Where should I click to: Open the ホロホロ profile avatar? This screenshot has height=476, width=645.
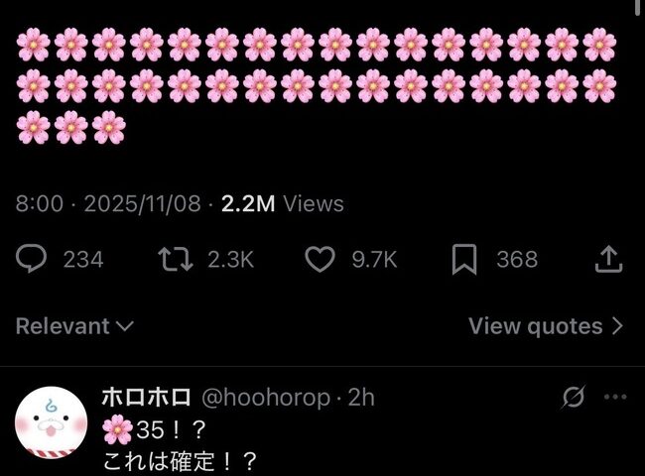[x=51, y=422]
